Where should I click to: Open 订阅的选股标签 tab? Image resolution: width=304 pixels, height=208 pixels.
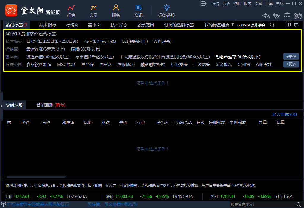(179, 25)
